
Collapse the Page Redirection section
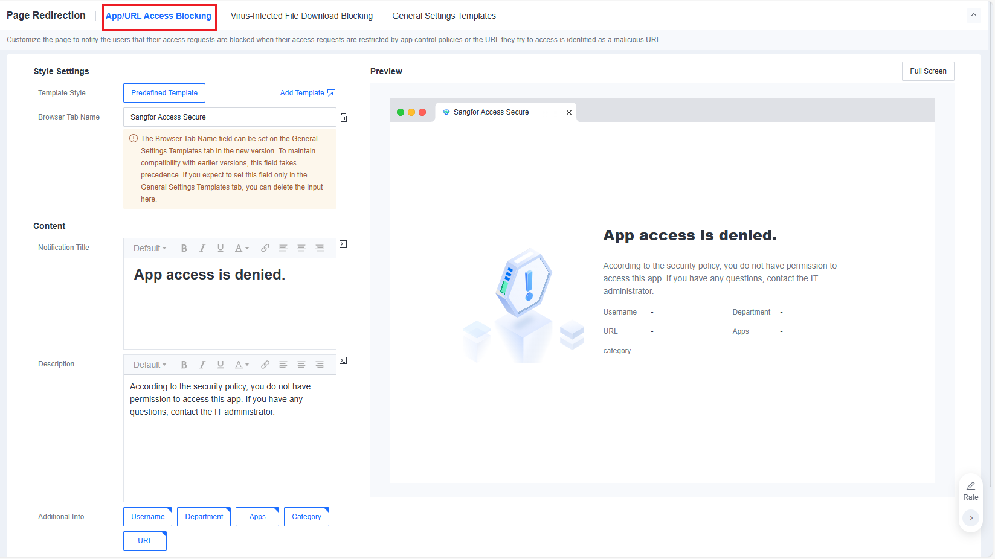point(973,15)
